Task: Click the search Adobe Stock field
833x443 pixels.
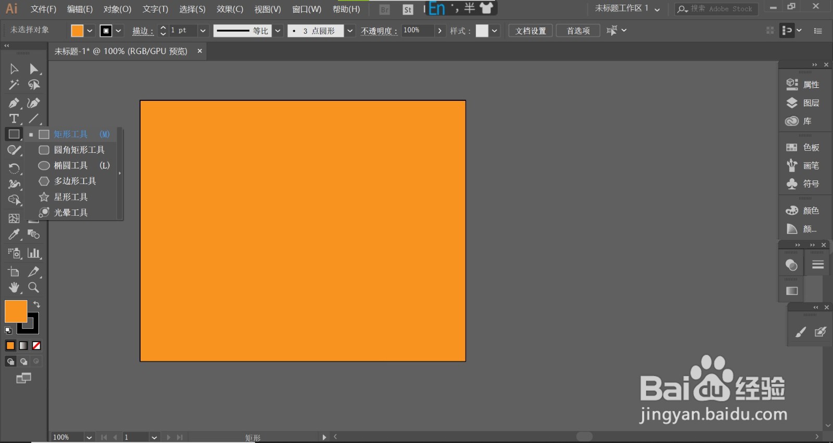Action: (x=716, y=9)
